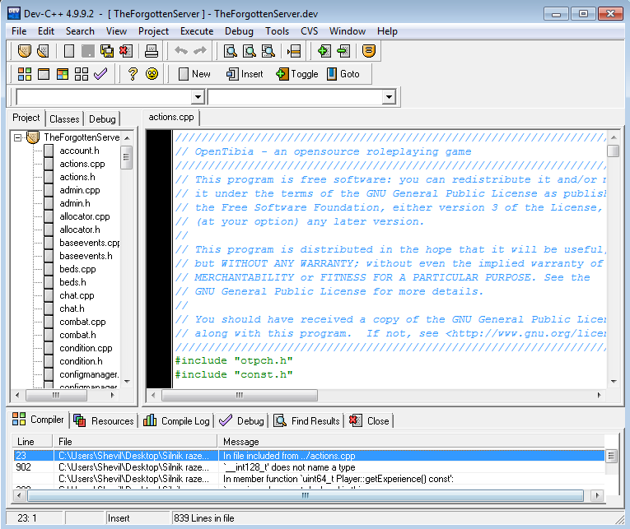Screen dimensions: 630x529
Task: Open the Execute menu
Action: [x=197, y=31]
